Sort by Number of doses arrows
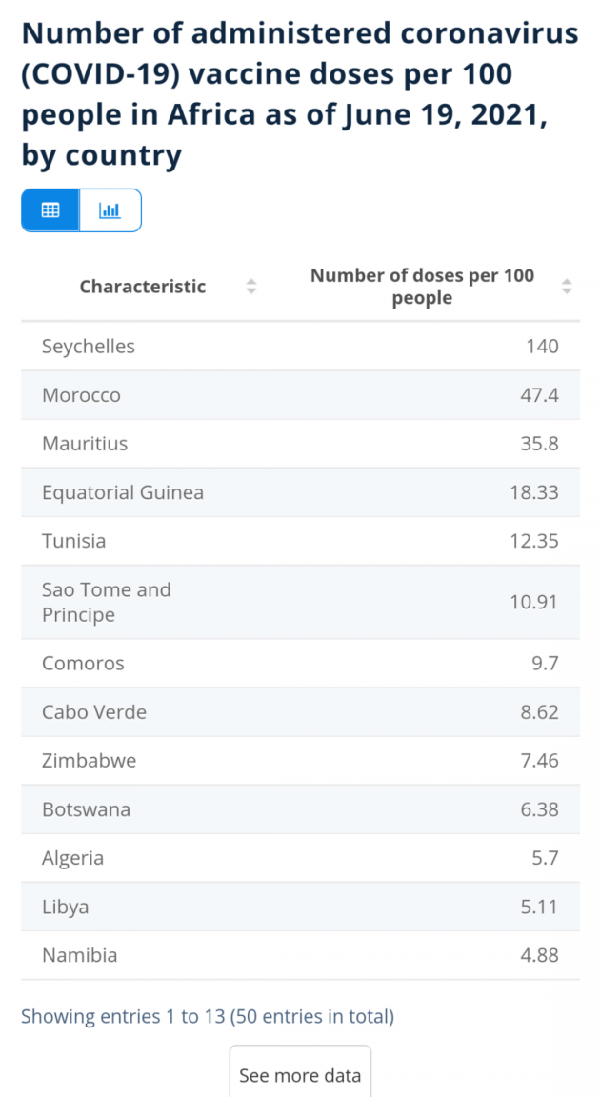 pos(567,286)
